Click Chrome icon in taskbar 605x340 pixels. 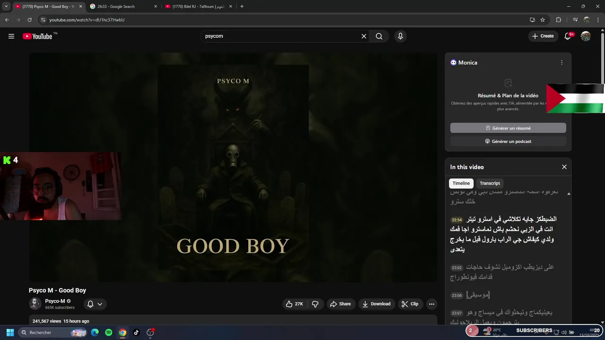pos(122,332)
